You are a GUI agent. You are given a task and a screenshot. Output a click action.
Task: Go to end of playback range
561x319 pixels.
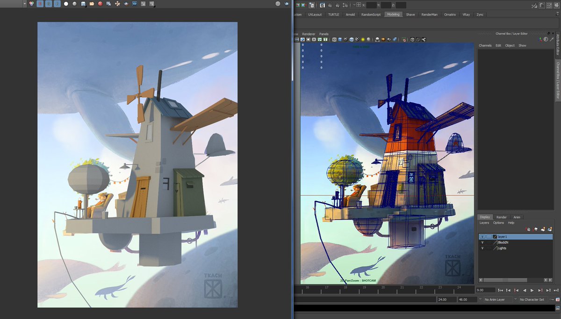(556, 291)
